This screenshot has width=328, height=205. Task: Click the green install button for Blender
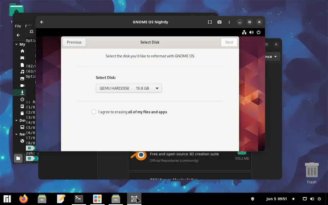point(242,152)
